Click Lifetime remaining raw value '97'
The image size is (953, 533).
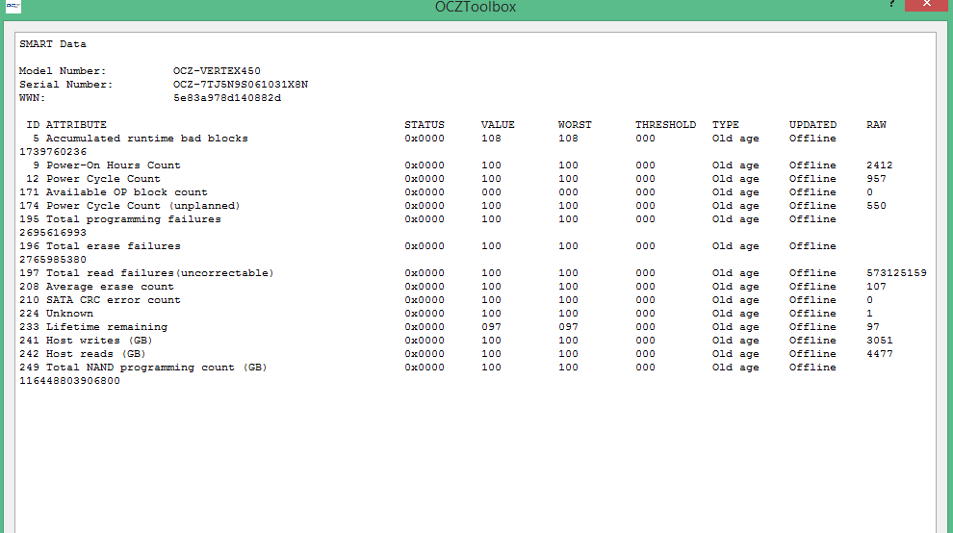coord(873,327)
